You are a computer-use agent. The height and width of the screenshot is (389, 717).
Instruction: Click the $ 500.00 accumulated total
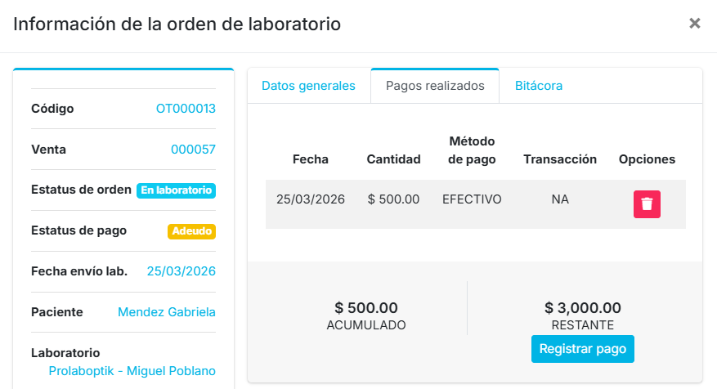tap(366, 308)
